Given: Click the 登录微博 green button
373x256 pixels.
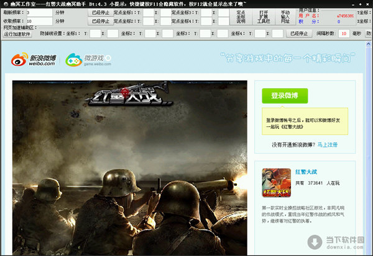Looking at the screenshot, I should point(285,95).
